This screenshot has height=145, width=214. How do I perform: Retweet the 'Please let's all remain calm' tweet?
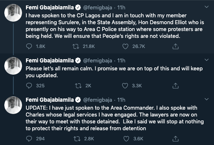[x=78, y=86]
